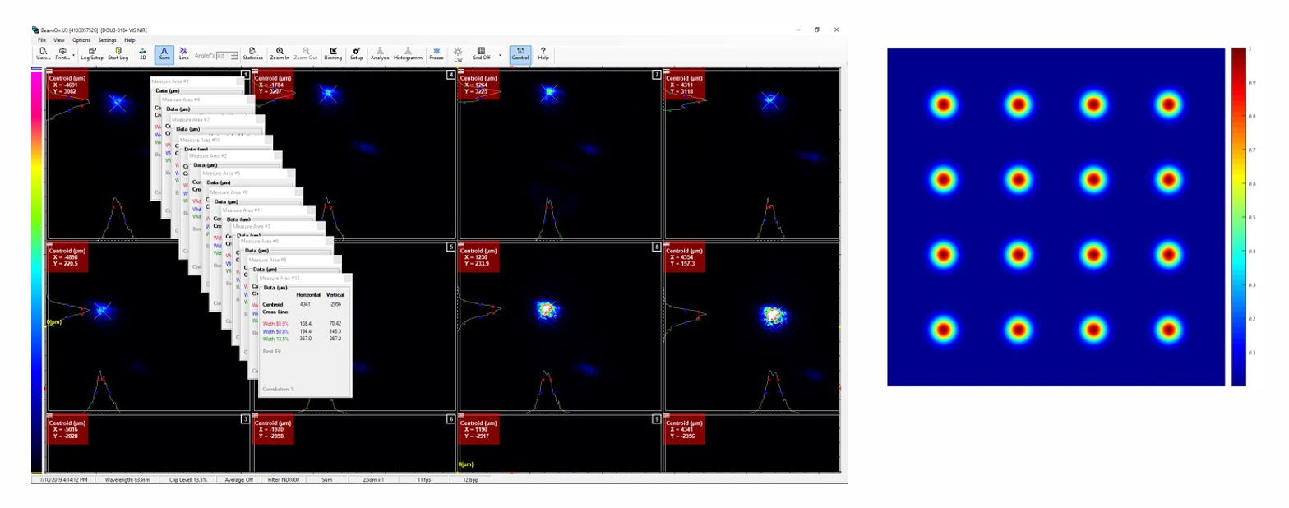Screen dimensions: 1289x508
Task: Expand the Grid Off dropdown arrow
Action: click(499, 57)
